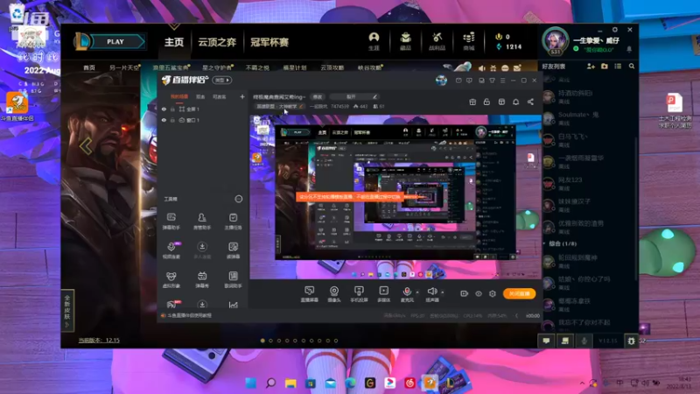This screenshot has width=700, height=394.
Task: Open the gift box icon in streaming app
Action: point(472,102)
